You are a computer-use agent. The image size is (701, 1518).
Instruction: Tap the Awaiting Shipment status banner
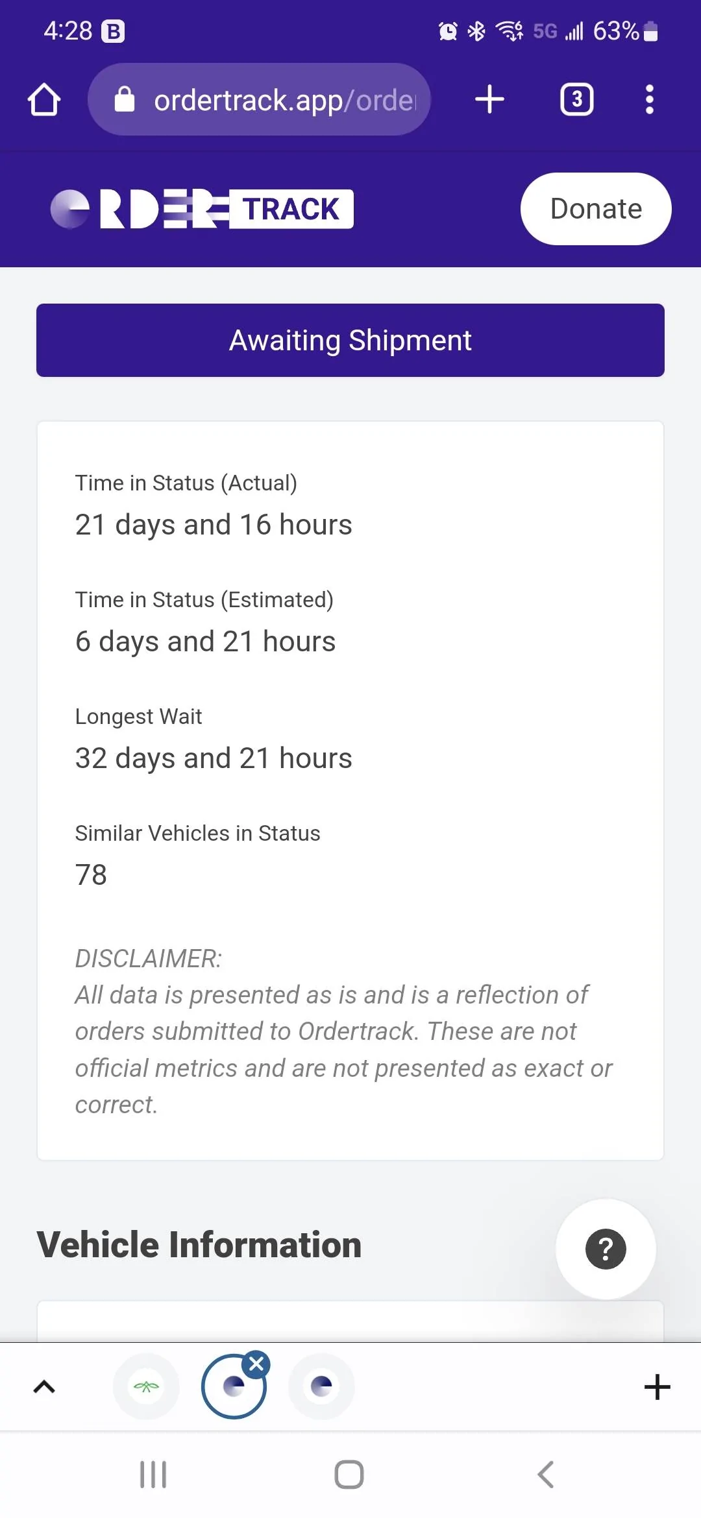point(350,340)
